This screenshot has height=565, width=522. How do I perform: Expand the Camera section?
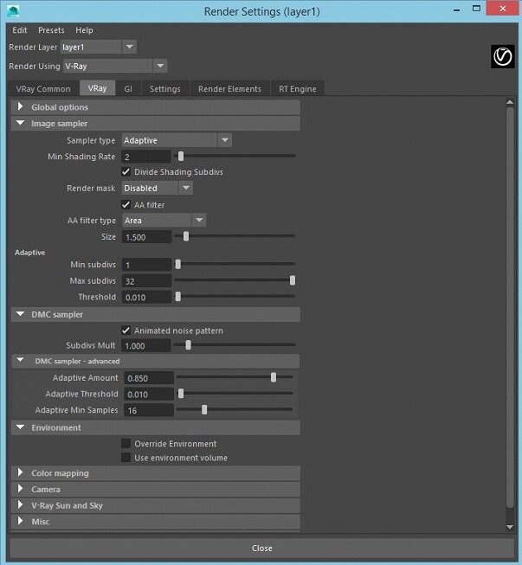pyautogui.click(x=156, y=490)
